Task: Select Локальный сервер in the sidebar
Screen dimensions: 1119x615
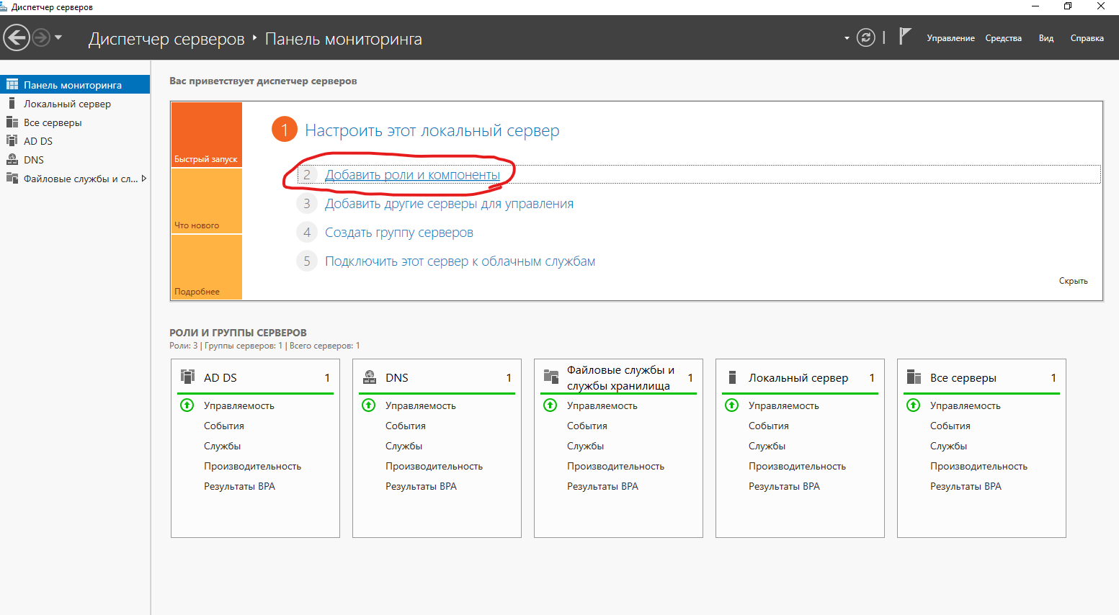Action: [75, 104]
